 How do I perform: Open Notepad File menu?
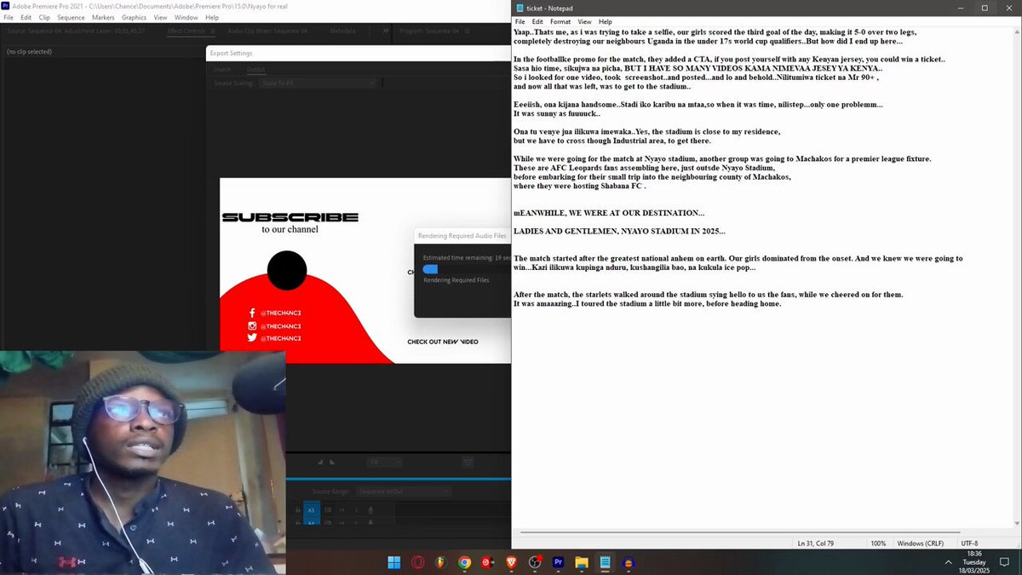520,21
